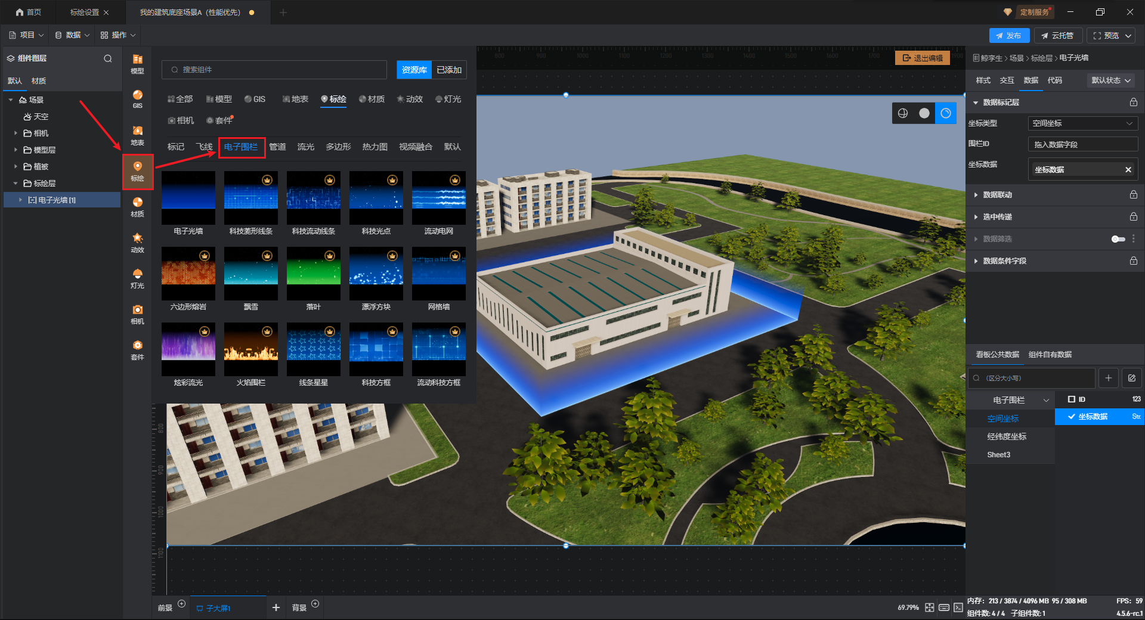This screenshot has height=620, width=1145.
Task: Select the GIS icon in the sidebar
Action: tap(137, 99)
